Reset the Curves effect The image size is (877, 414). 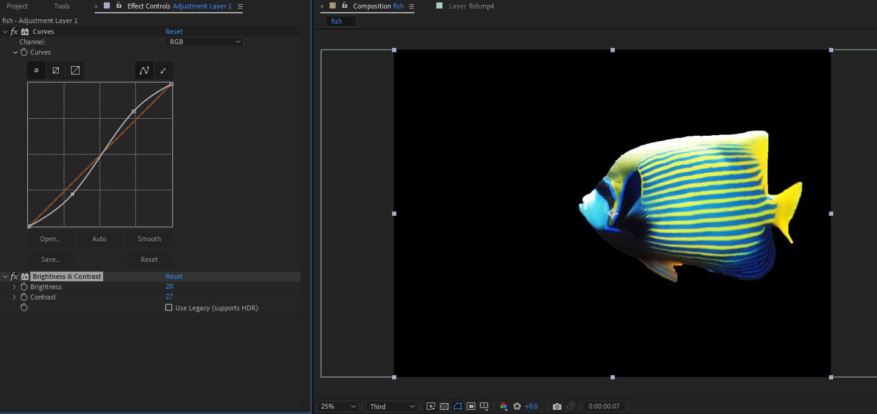174,32
